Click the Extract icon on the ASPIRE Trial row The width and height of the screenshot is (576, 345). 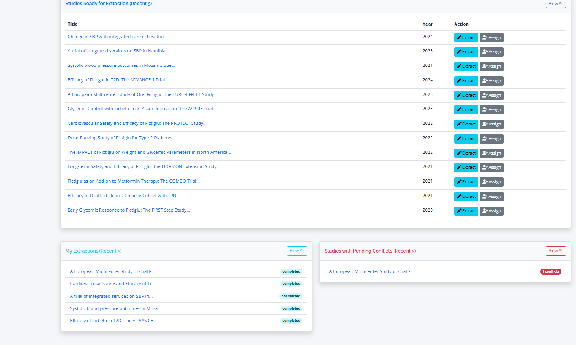(459, 109)
